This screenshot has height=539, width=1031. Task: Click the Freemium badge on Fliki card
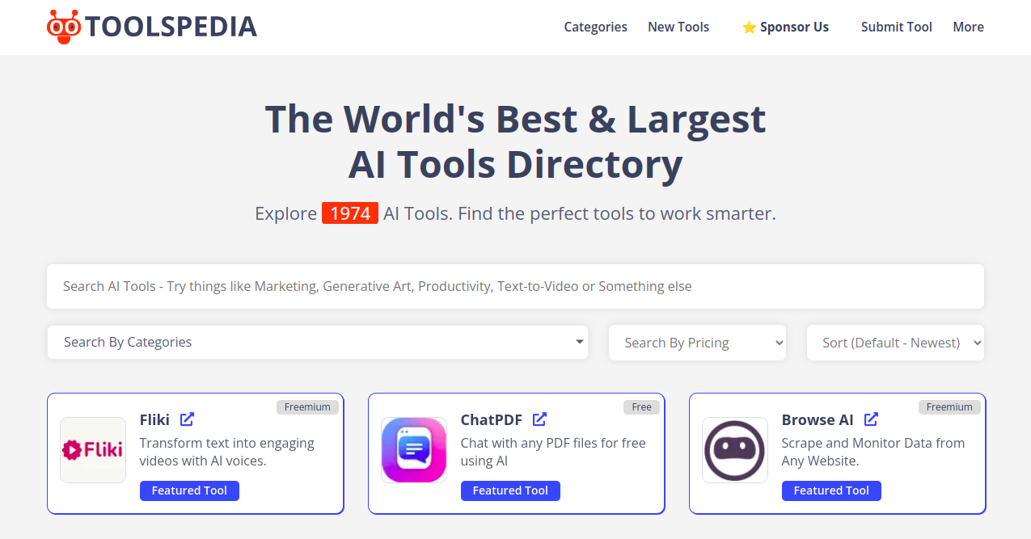point(307,407)
